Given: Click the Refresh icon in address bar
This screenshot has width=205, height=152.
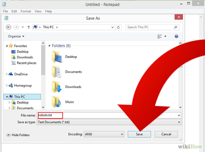Looking at the screenshot, I should point(119,27).
